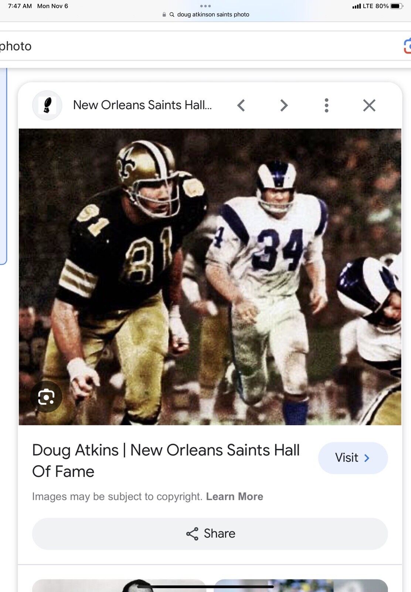
Task: Tap the home indicator bar at bottom
Action: [205, 586]
